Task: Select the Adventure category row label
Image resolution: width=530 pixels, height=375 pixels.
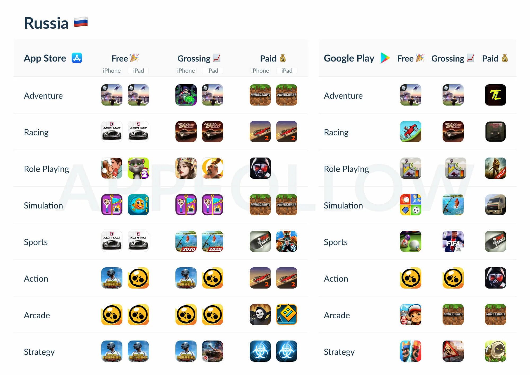Action: (44, 95)
